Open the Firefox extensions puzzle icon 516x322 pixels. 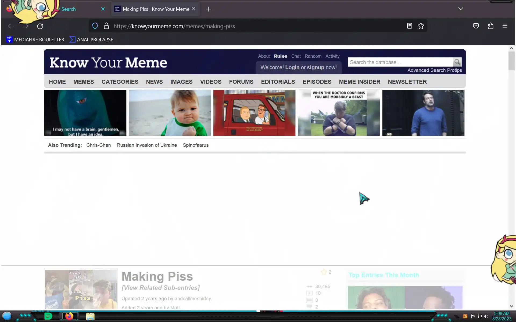pyautogui.click(x=490, y=26)
